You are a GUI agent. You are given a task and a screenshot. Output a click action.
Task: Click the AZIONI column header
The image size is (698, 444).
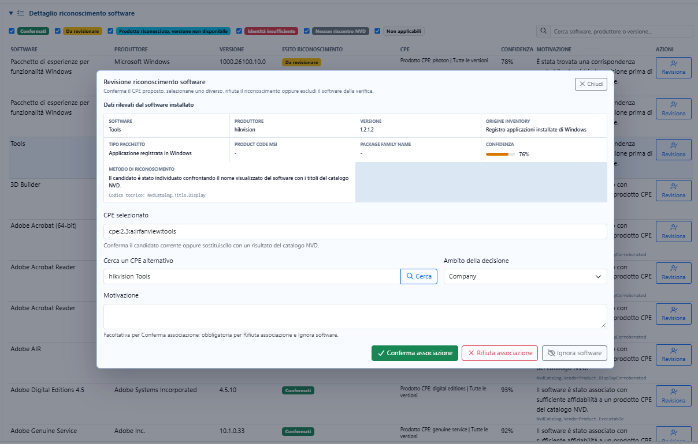(664, 50)
